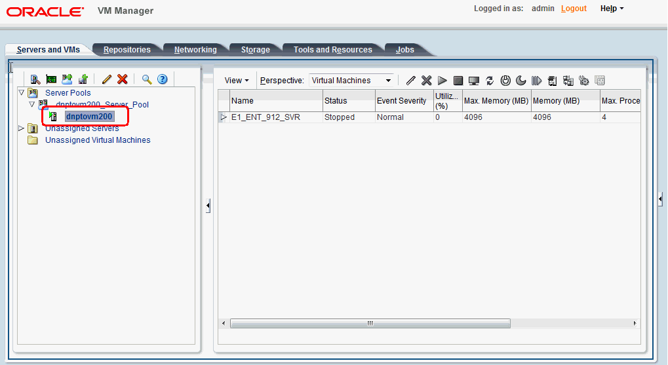Click the Max. Memory (MB) column header
This screenshot has width=668, height=365.
point(497,101)
